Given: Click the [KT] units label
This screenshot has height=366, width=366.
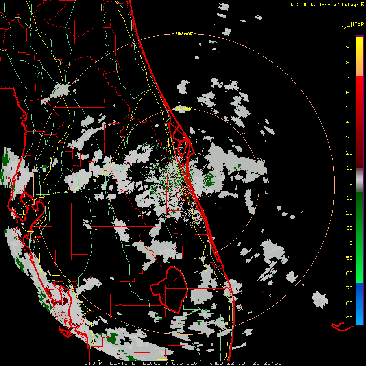Looking at the screenshot, I should point(347,28).
